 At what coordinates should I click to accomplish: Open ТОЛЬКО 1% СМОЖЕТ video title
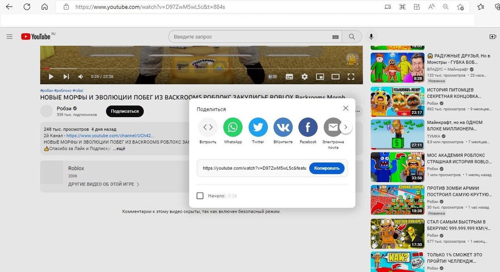coord(455,258)
